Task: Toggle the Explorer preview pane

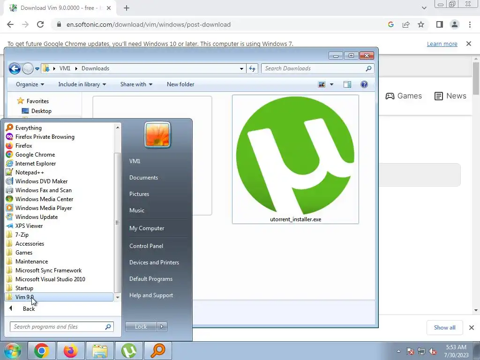Action: point(347,84)
